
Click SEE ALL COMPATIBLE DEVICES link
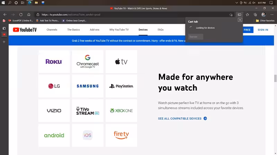pos(180,118)
